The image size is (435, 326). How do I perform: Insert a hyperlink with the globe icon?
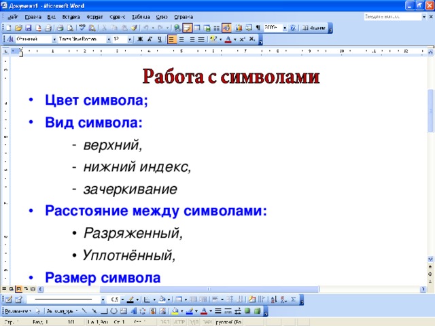tap(177, 28)
